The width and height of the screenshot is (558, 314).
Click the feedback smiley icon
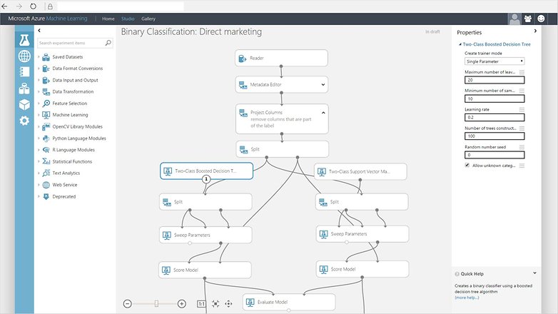pyautogui.click(x=541, y=19)
